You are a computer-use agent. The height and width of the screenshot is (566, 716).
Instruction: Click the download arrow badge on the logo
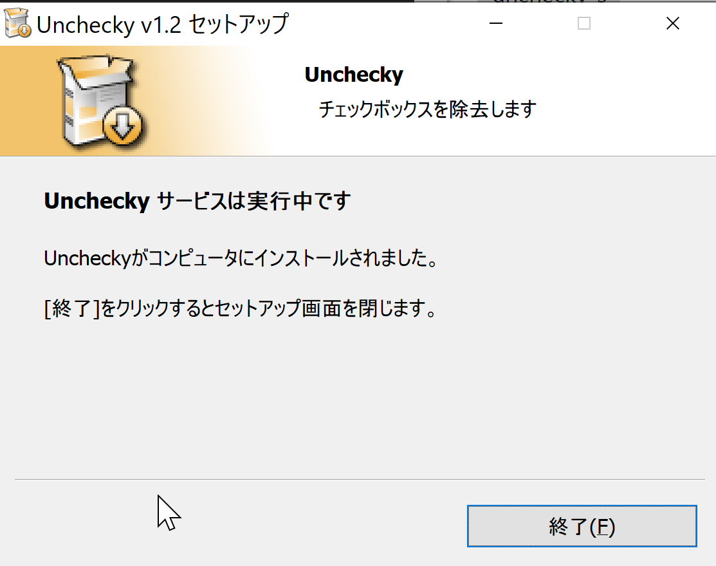pos(122,125)
